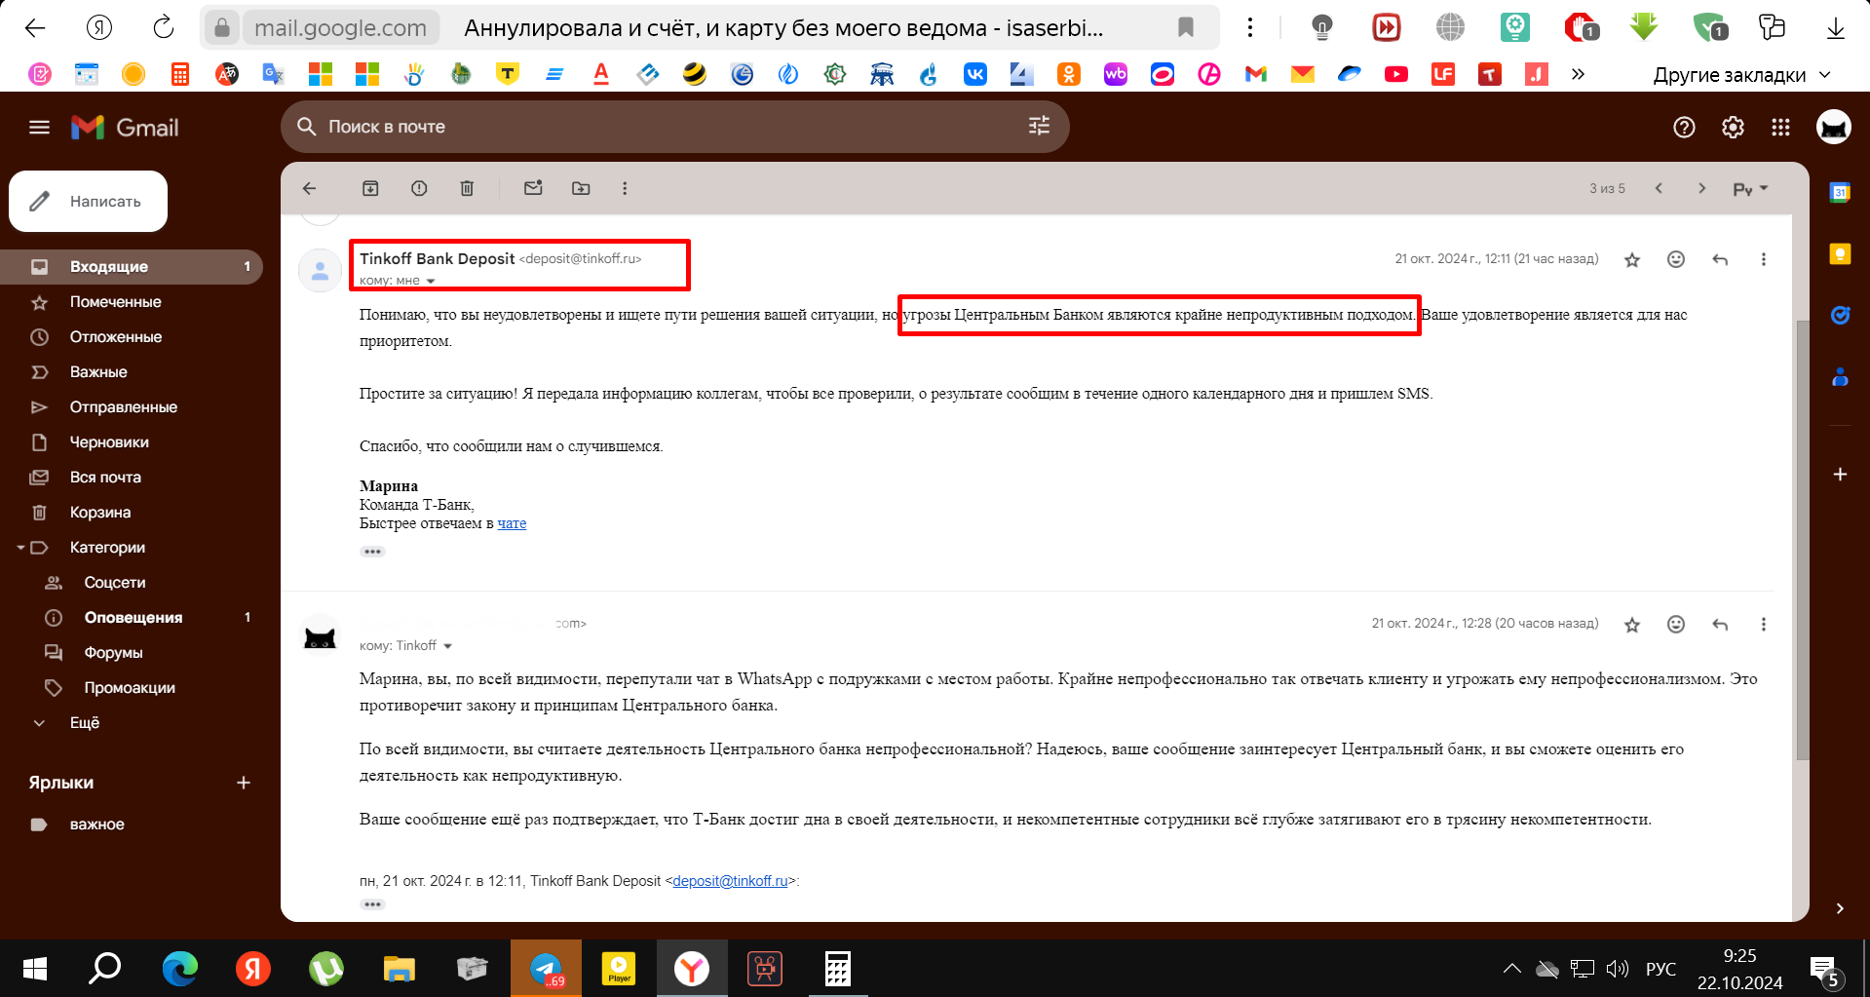The width and height of the screenshot is (1870, 997).
Task: Archive this conversation
Action: 370,188
